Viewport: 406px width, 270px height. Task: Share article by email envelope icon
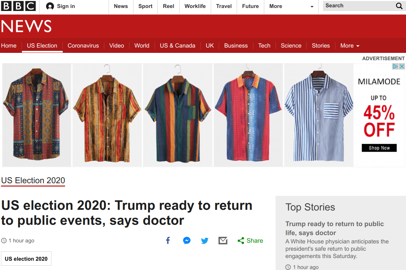click(x=223, y=240)
